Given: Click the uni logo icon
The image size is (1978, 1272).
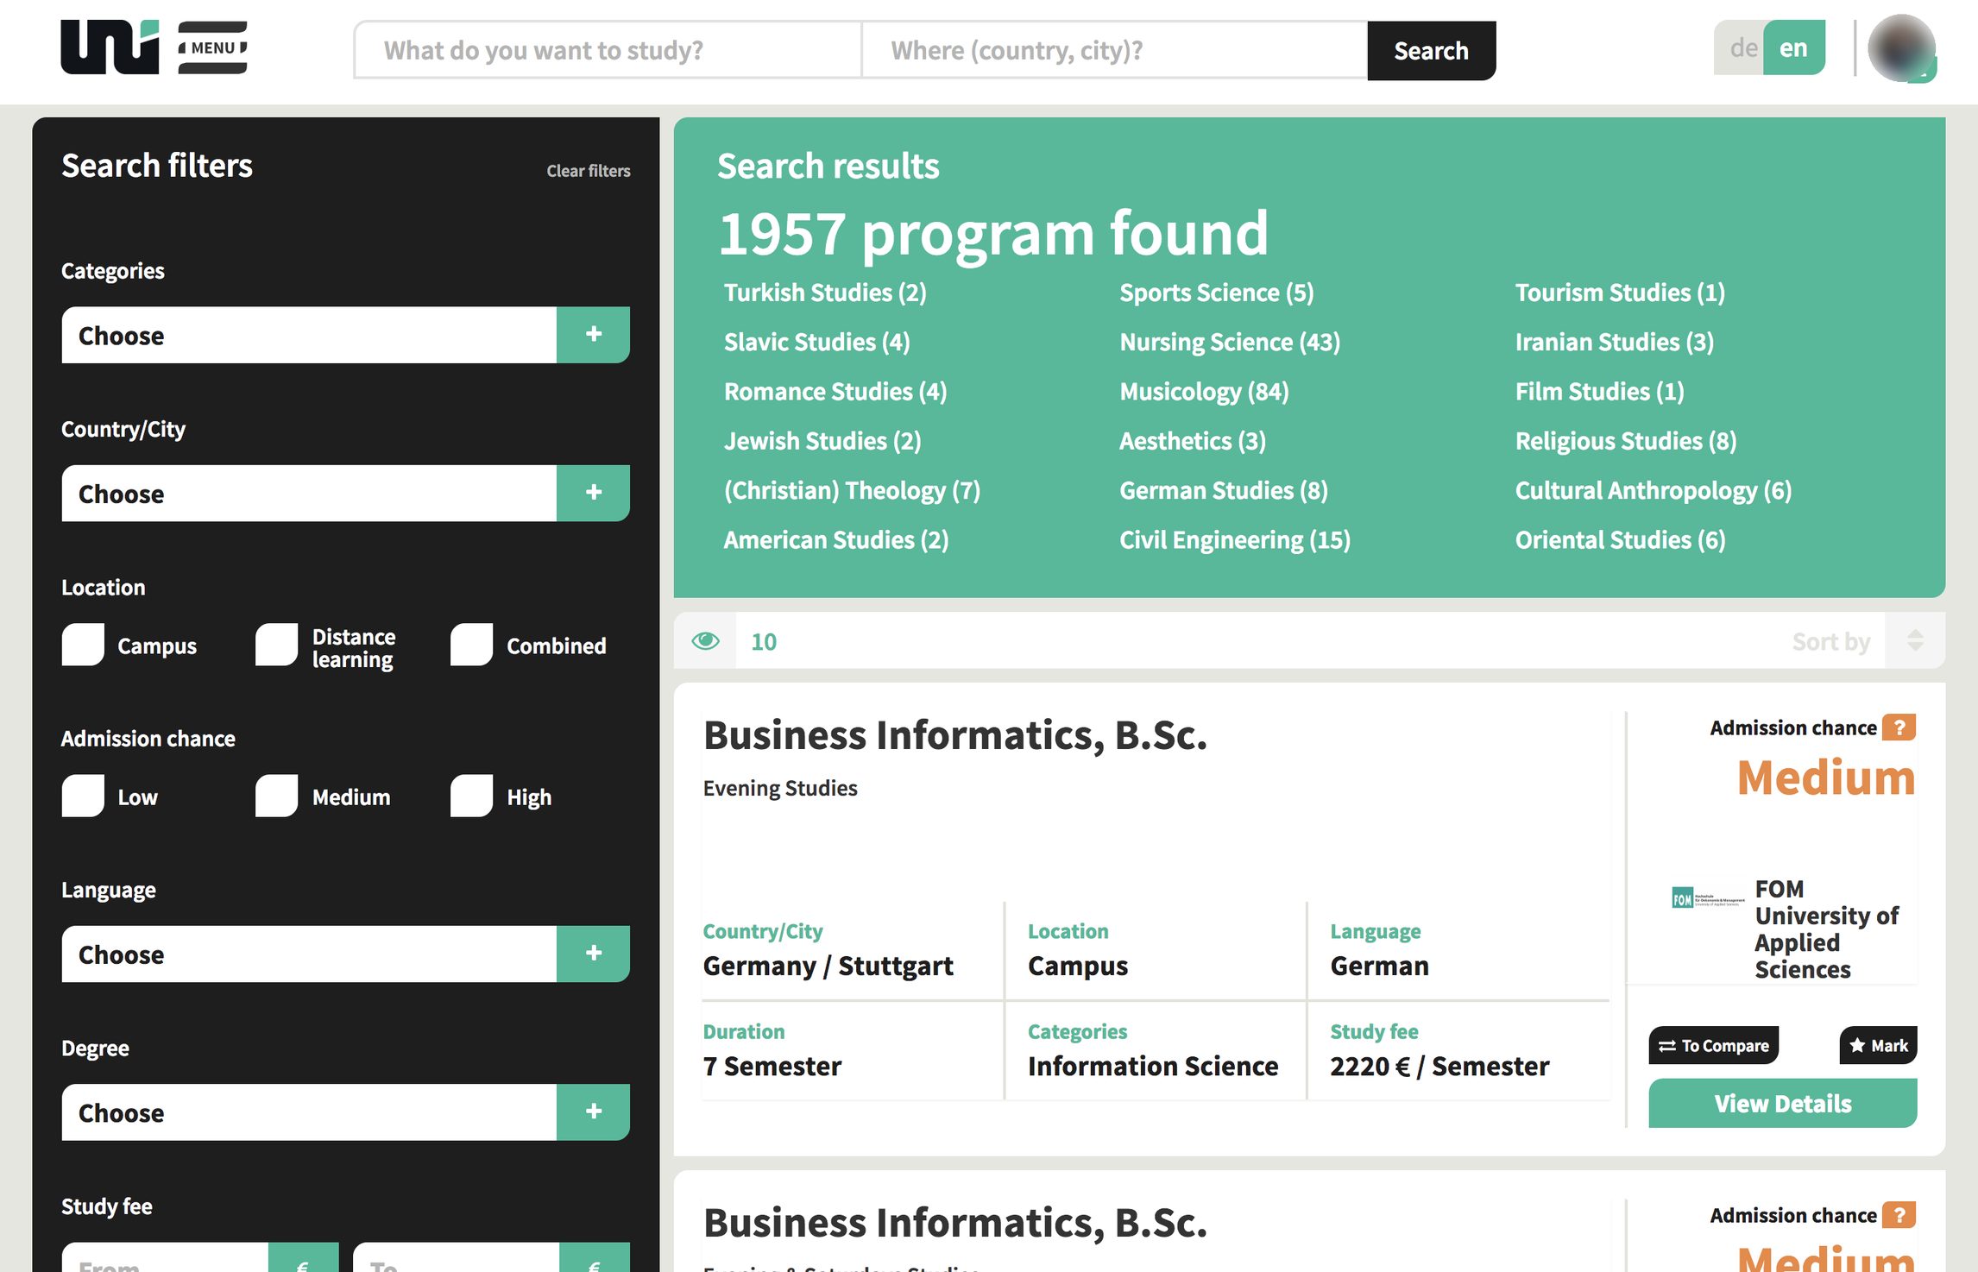Looking at the screenshot, I should (x=110, y=47).
